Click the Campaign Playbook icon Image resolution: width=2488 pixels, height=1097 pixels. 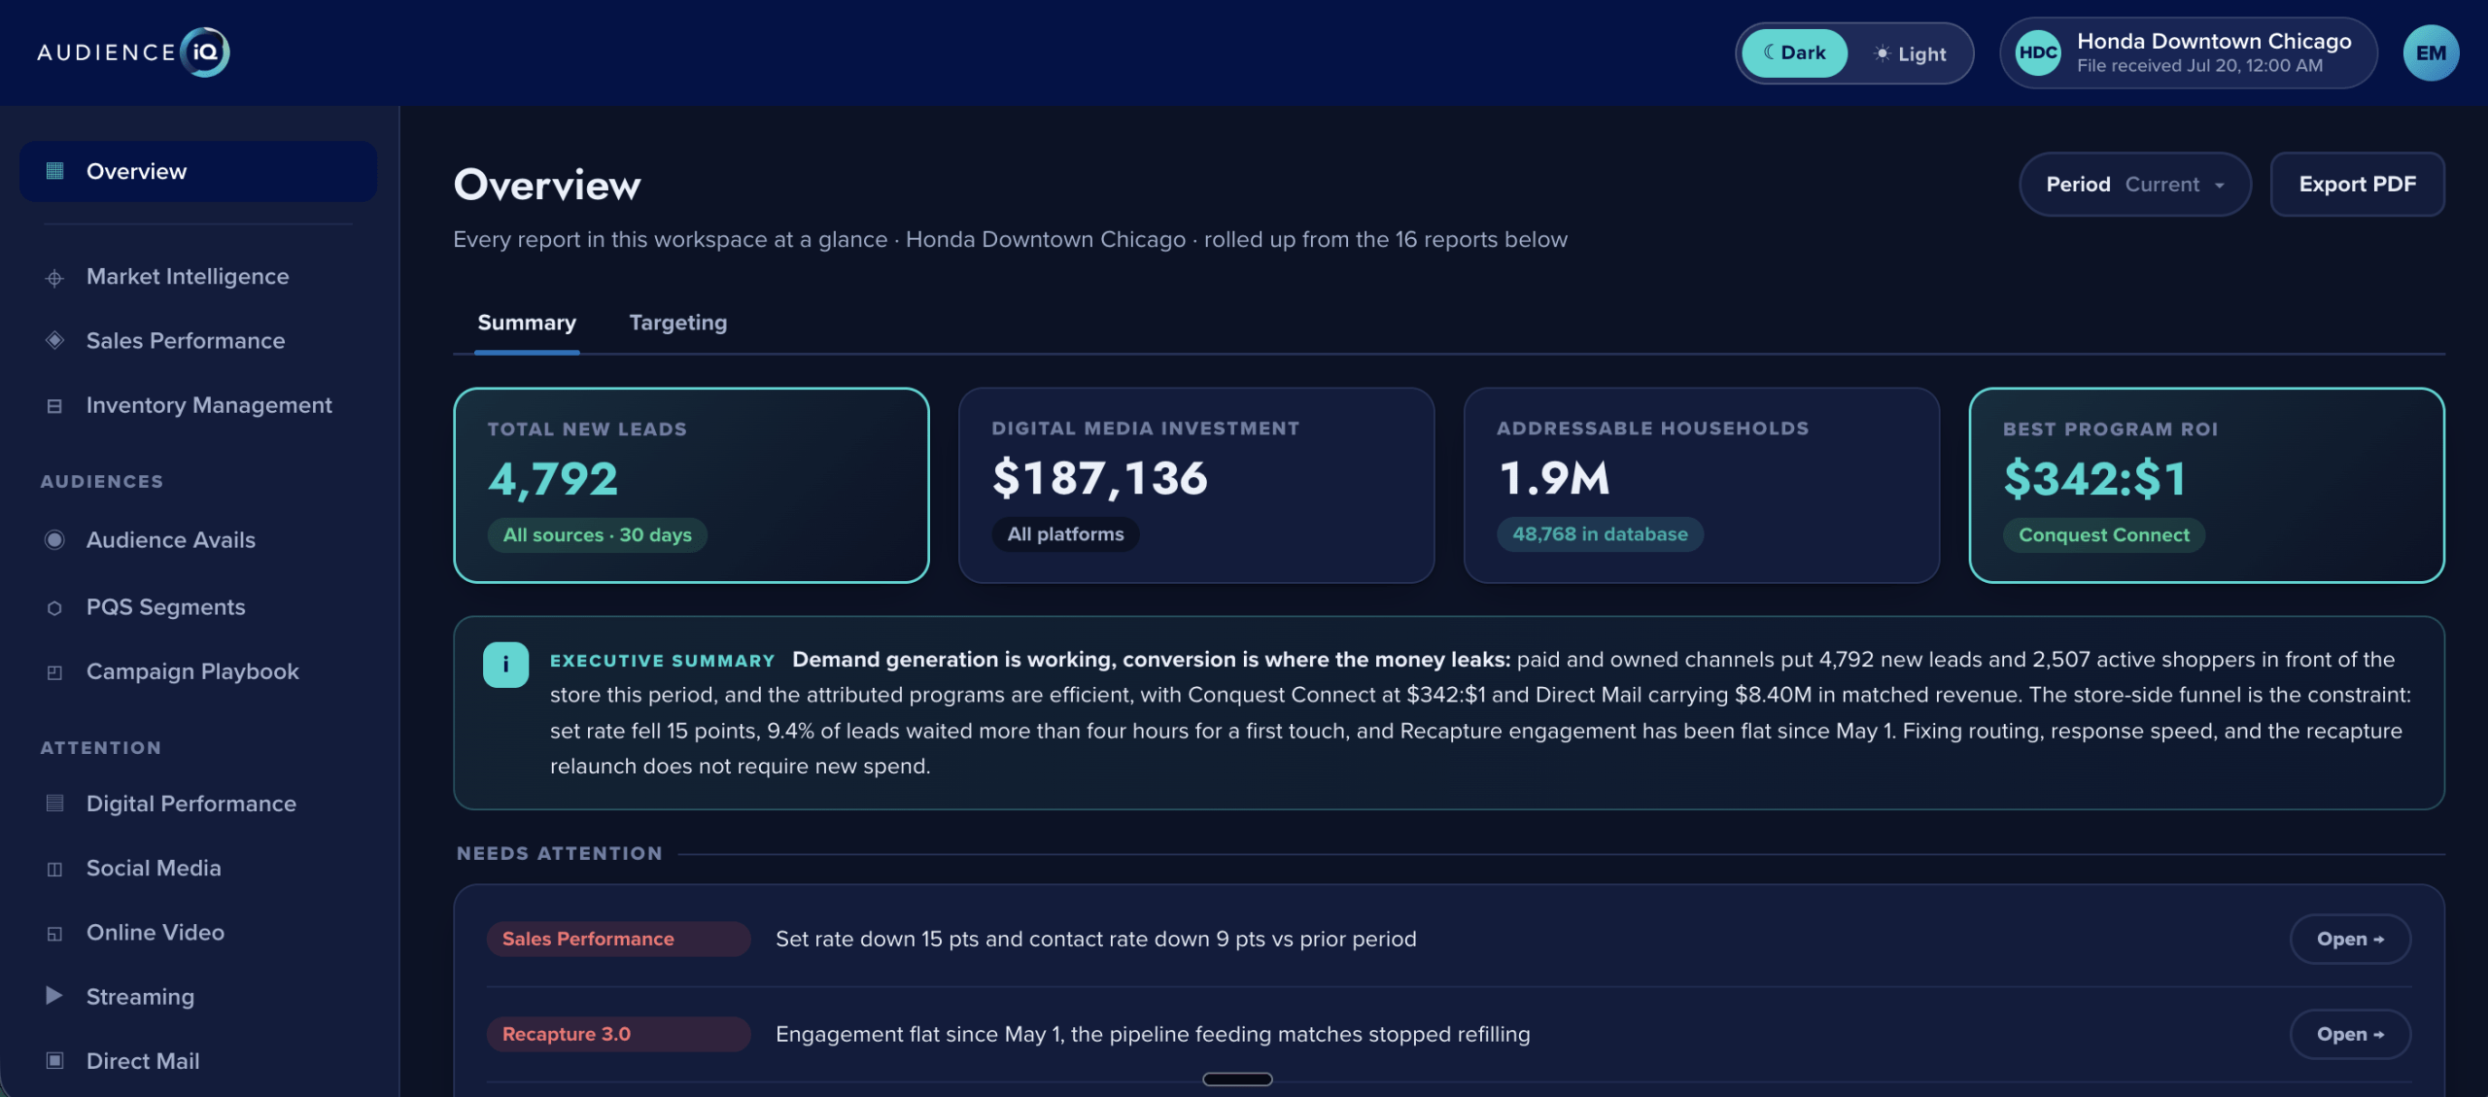point(54,672)
